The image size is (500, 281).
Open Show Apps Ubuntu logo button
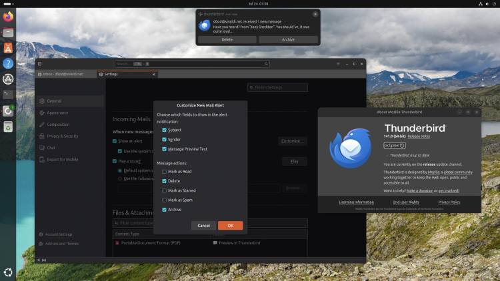(x=8, y=272)
